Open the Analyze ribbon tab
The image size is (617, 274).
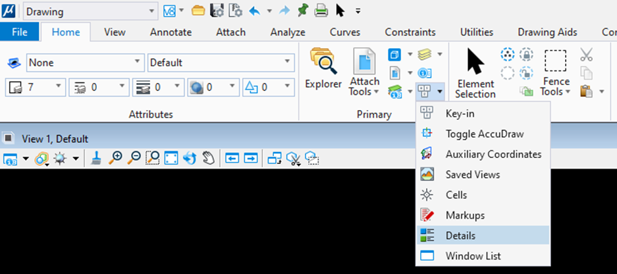(x=288, y=32)
